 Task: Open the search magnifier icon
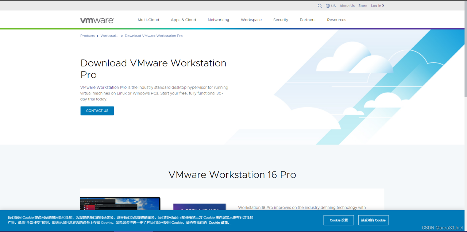point(320,6)
